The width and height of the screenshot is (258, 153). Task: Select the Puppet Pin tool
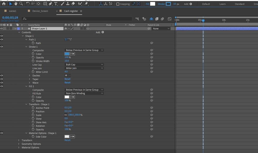coord(86,4)
